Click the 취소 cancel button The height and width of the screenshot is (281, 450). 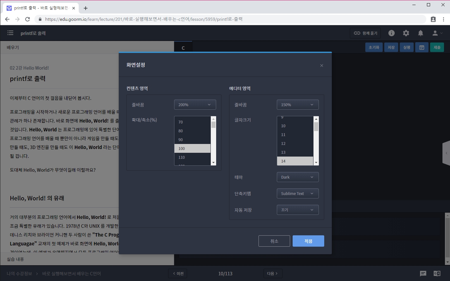click(274, 241)
